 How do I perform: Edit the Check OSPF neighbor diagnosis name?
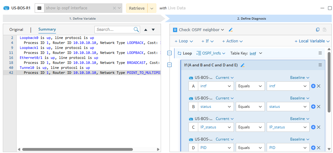231,30
